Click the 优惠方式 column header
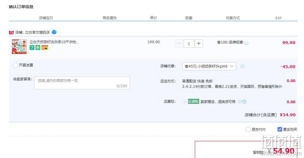Screen dimensions: 304x158 pyautogui.click(x=233, y=18)
